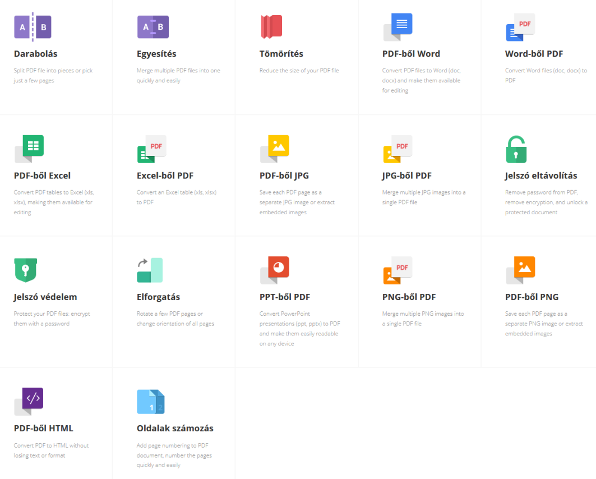Click the Excel-ből PDF icon
The height and width of the screenshot is (479, 596).
(152, 149)
